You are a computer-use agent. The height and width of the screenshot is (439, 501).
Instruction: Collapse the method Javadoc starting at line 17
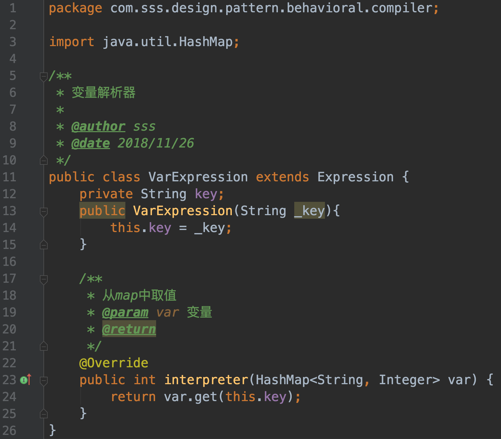[44, 279]
